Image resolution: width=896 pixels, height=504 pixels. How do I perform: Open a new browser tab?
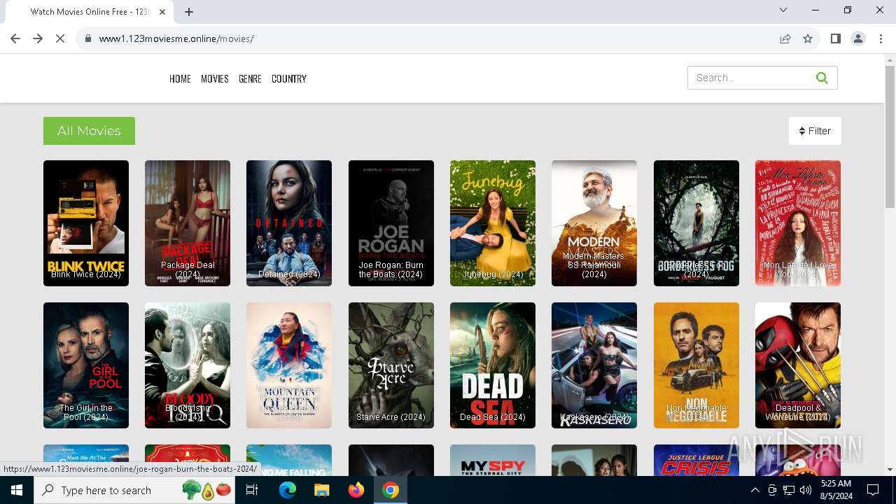(x=189, y=11)
